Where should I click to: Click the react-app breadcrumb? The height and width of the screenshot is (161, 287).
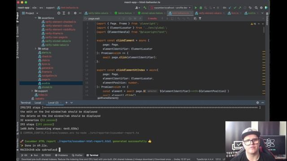click(x=23, y=8)
